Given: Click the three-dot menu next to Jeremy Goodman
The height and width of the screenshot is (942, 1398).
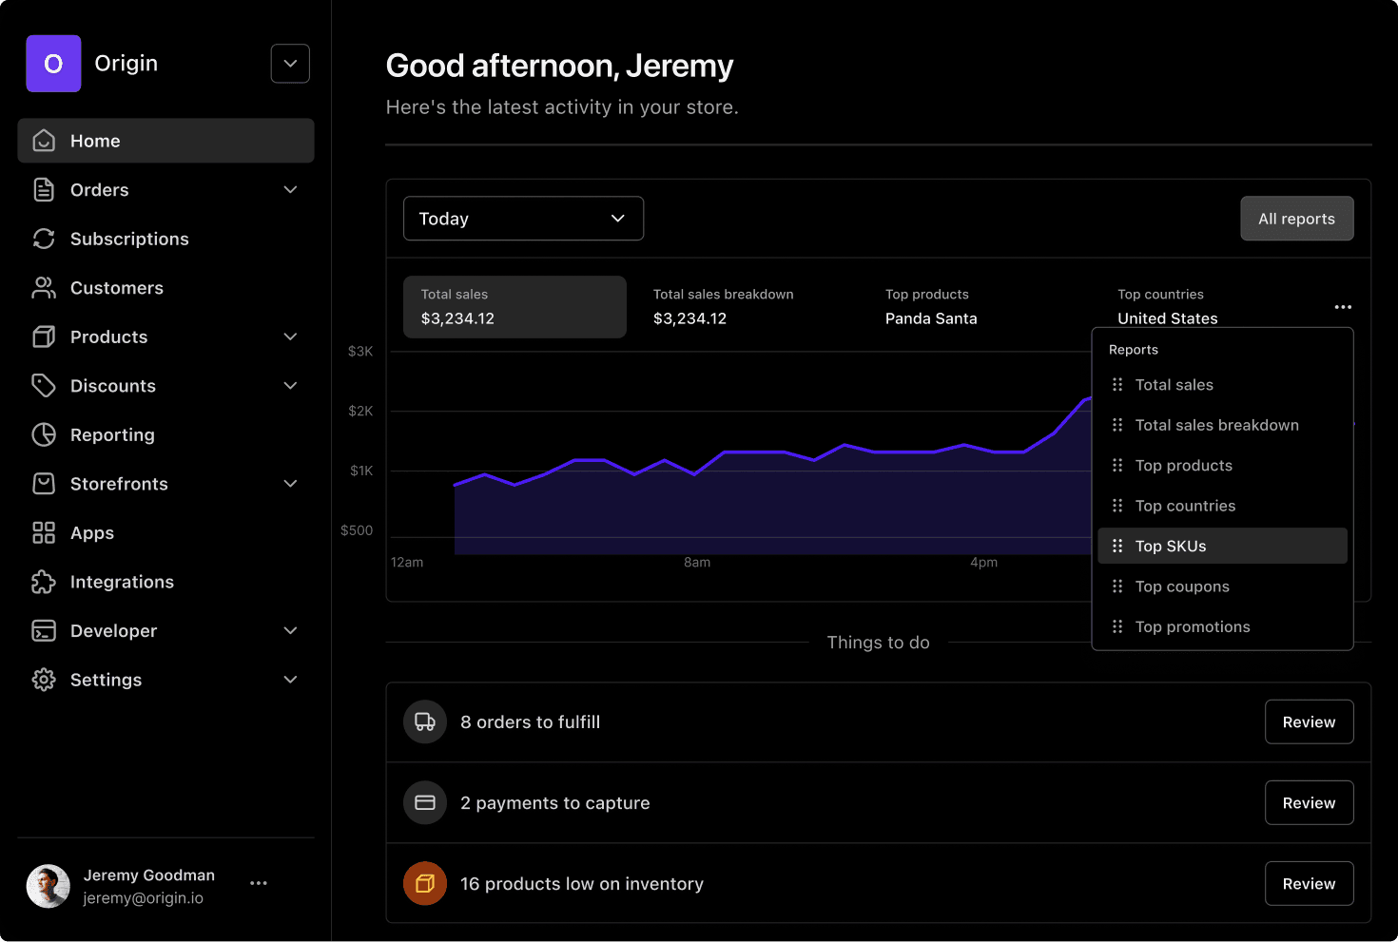Looking at the screenshot, I should (x=258, y=883).
